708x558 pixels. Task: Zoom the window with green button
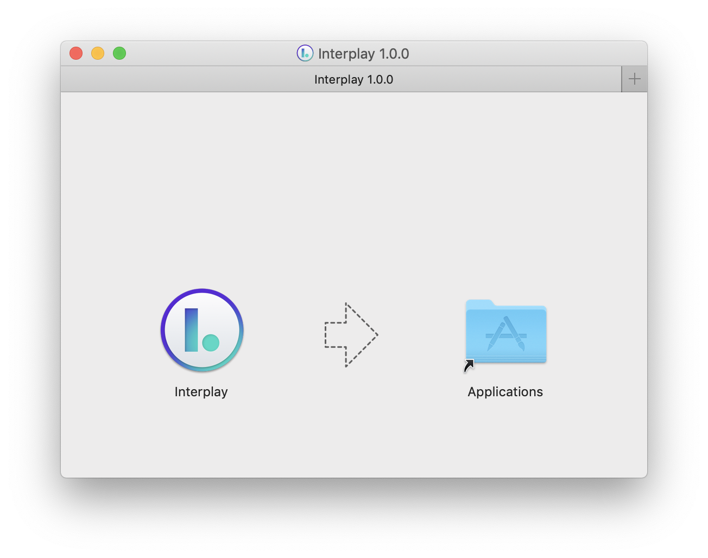tap(119, 53)
